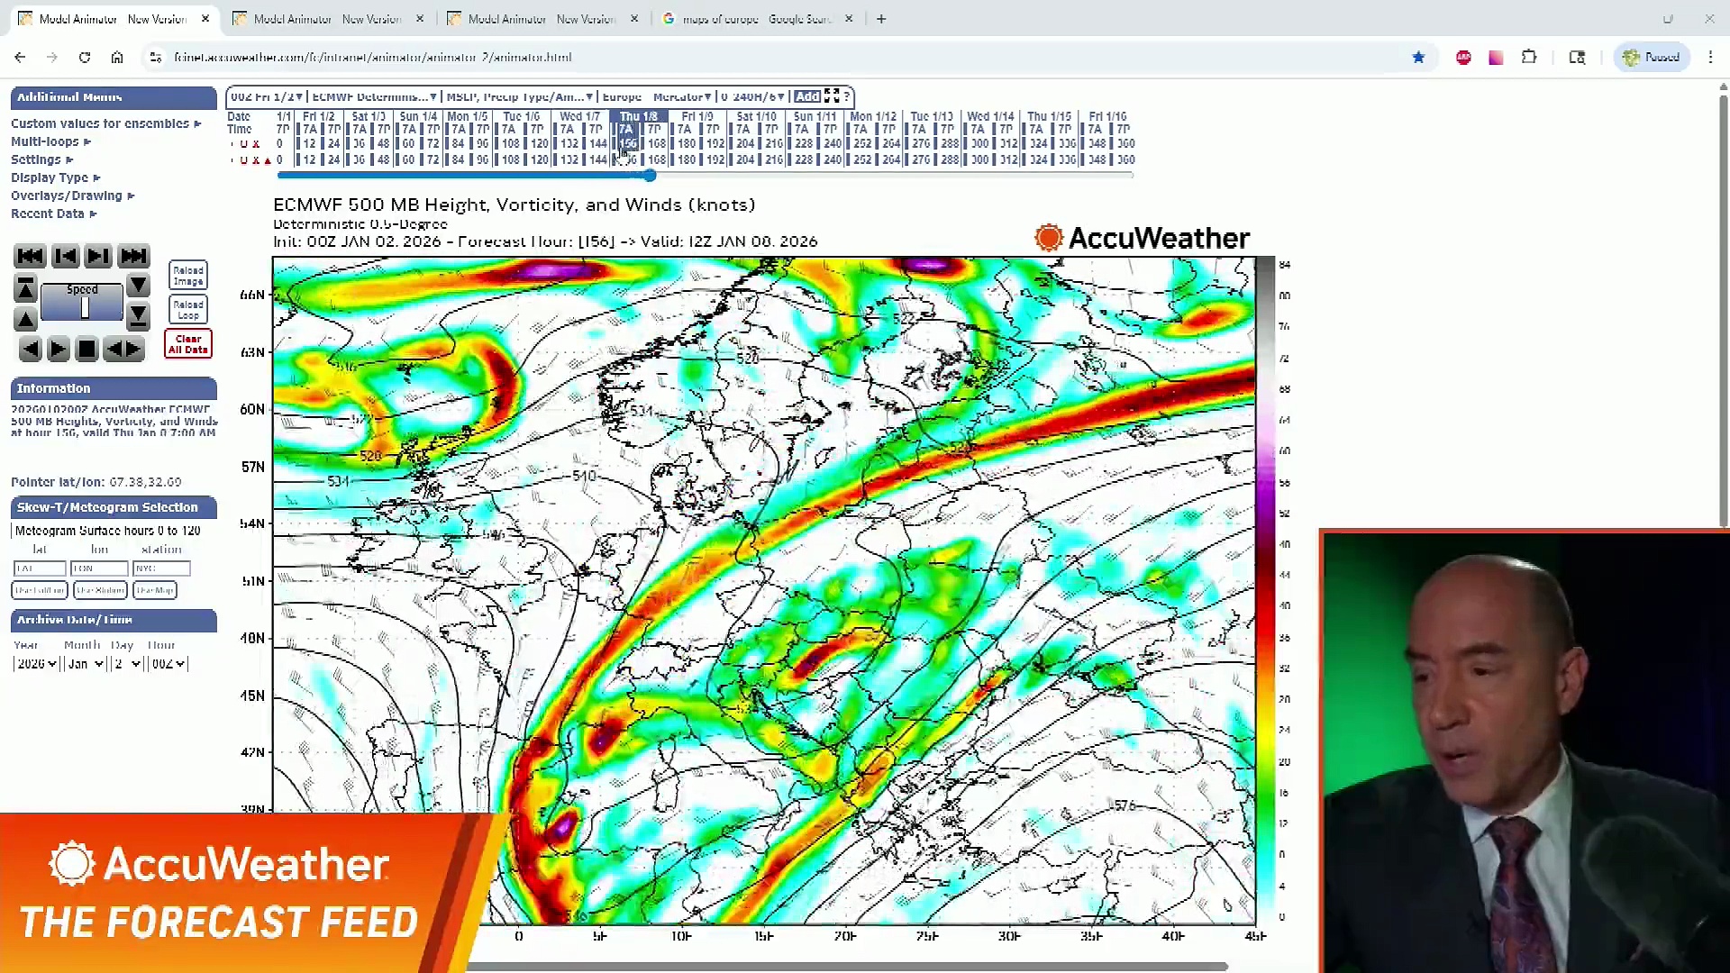Jump to last frame of animation
The width and height of the screenshot is (1730, 973).
(133, 257)
